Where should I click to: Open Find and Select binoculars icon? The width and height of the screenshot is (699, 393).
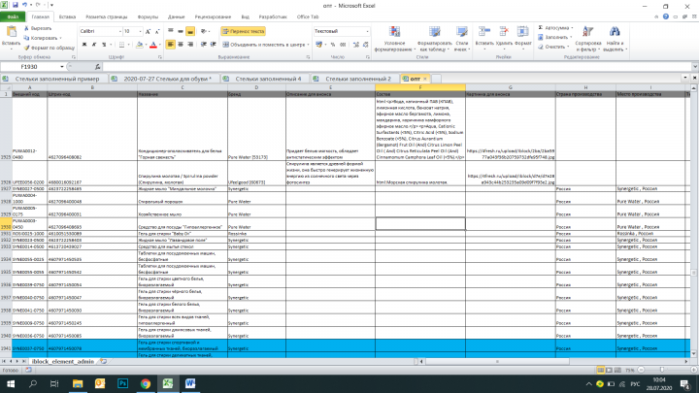pyautogui.click(x=615, y=32)
